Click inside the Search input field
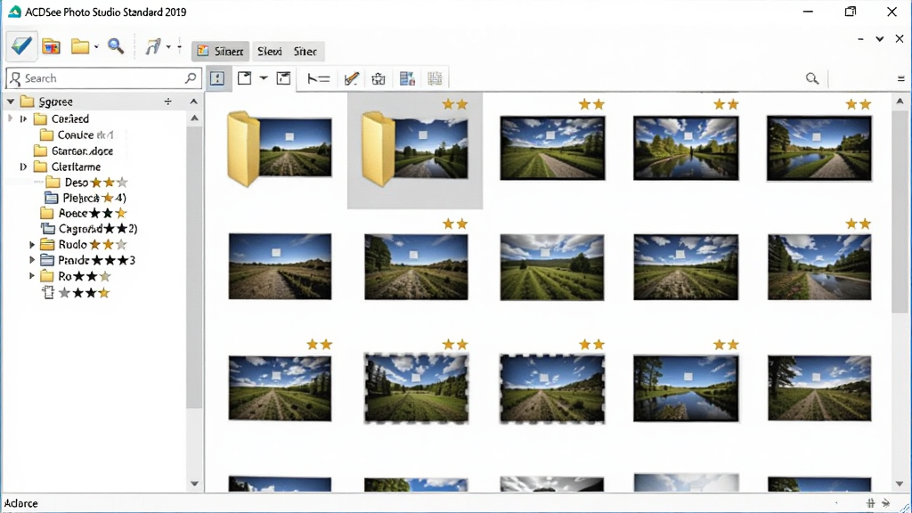The width and height of the screenshot is (912, 513). click(x=103, y=78)
